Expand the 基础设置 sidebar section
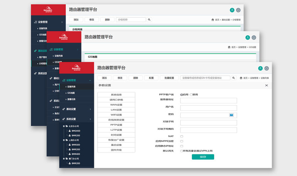297x176 pixels. pyautogui.click(x=90, y=109)
